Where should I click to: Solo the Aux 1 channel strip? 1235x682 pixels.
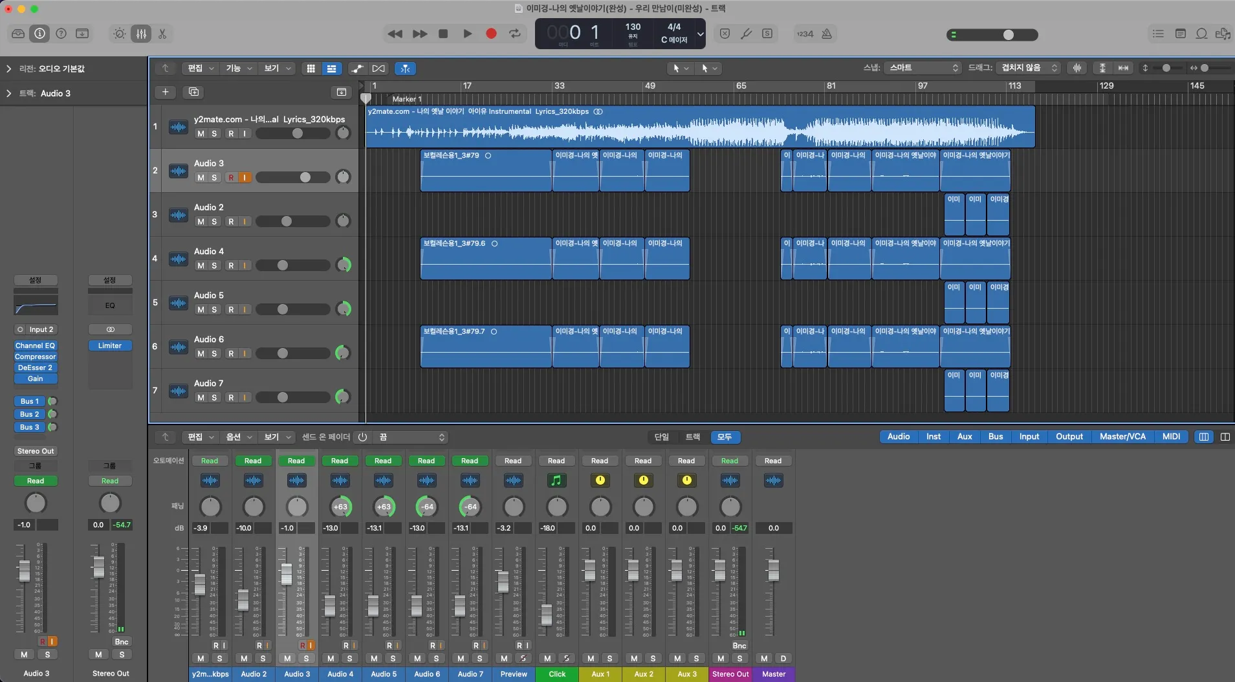(x=609, y=658)
